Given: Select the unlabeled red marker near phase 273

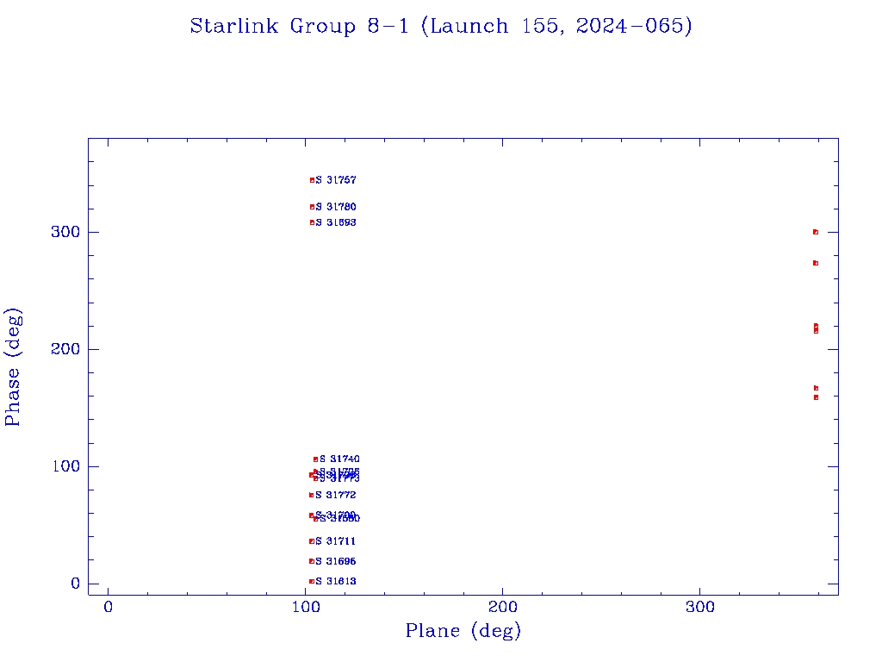Looking at the screenshot, I should point(816,263).
